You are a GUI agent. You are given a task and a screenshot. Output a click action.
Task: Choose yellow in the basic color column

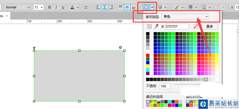pos(148,66)
